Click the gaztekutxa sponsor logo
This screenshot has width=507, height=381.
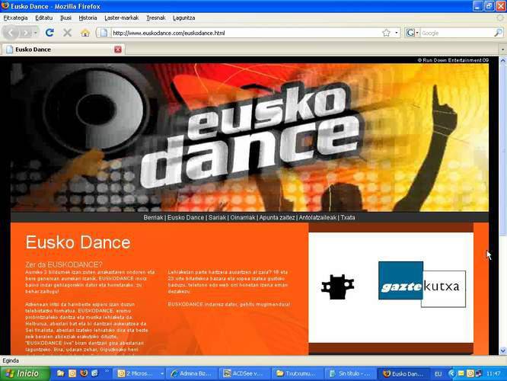[422, 284]
